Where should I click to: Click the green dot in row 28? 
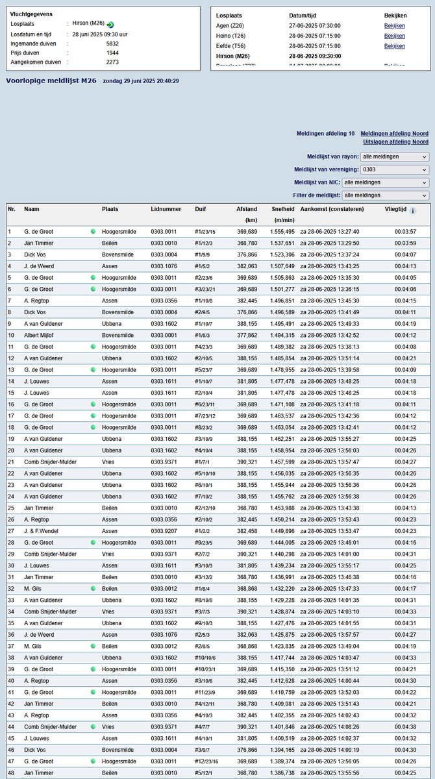pos(93,543)
